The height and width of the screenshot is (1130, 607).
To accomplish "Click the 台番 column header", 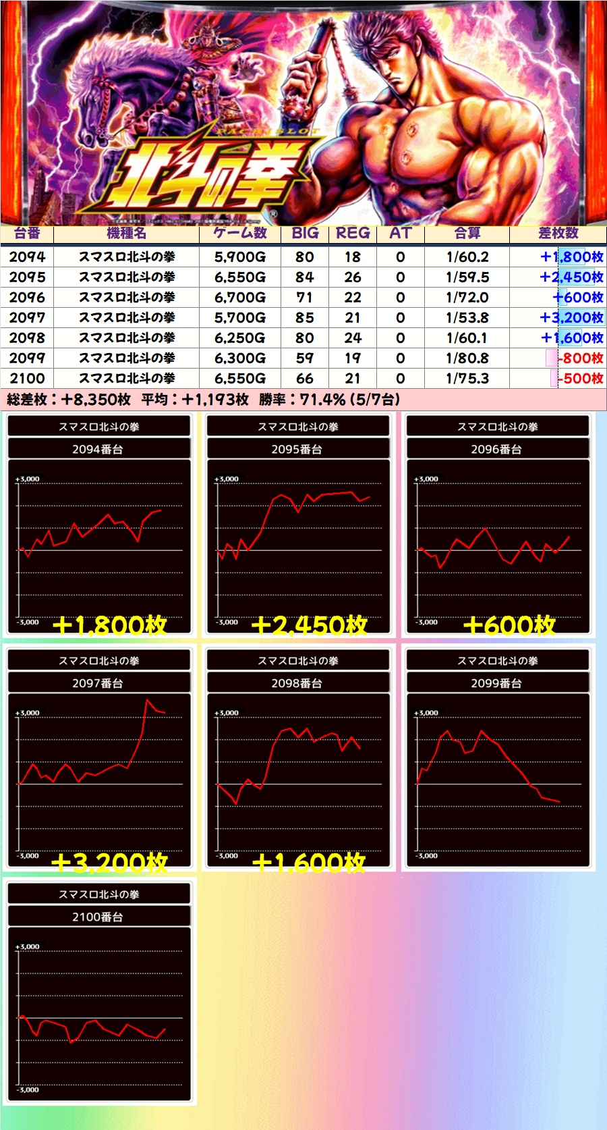I will coord(27,234).
